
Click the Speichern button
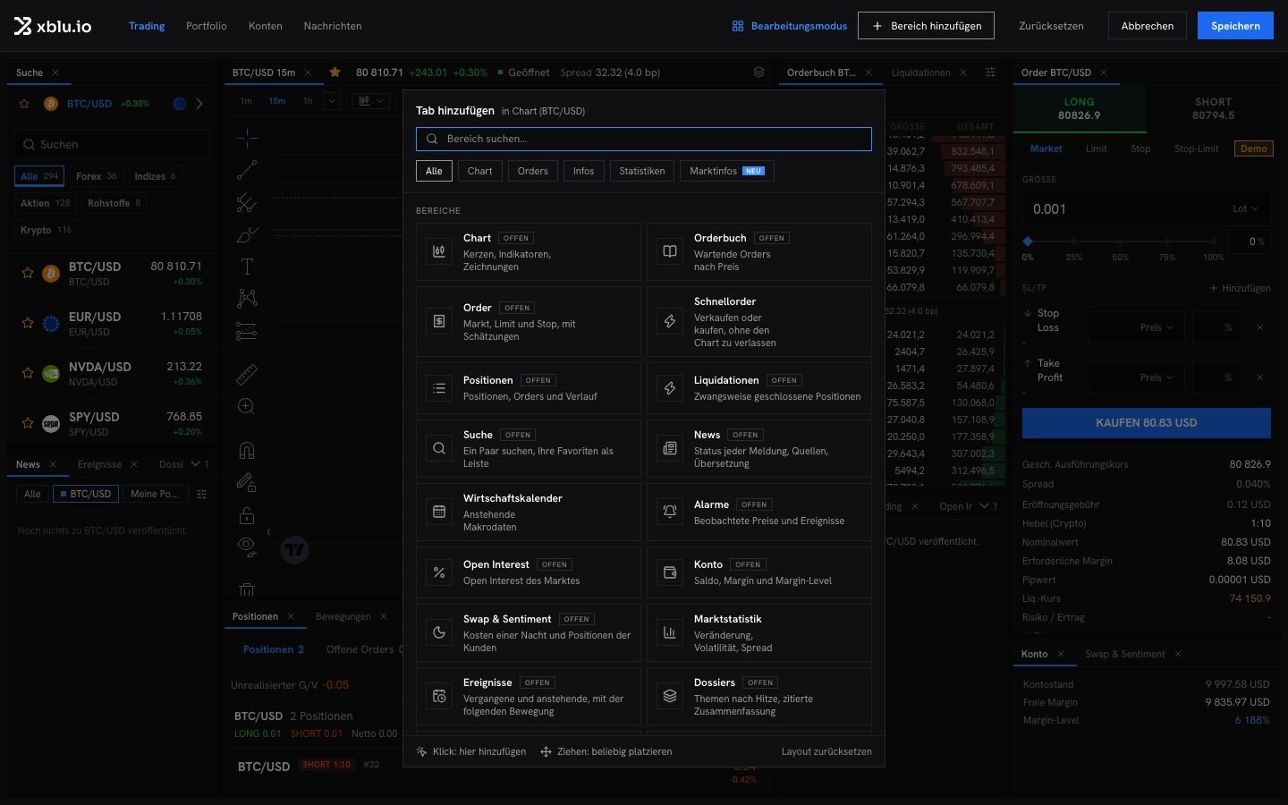pos(1235,26)
